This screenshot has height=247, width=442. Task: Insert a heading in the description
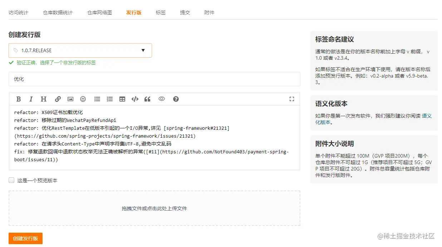point(43,99)
